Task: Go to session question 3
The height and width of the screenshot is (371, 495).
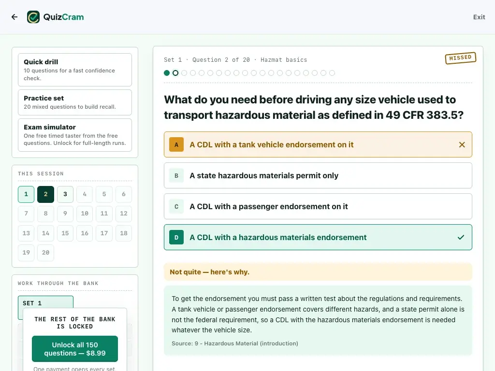Action: (65, 194)
